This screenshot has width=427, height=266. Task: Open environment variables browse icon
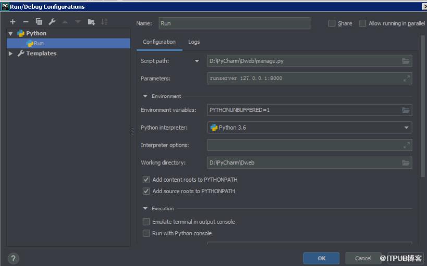(406, 110)
